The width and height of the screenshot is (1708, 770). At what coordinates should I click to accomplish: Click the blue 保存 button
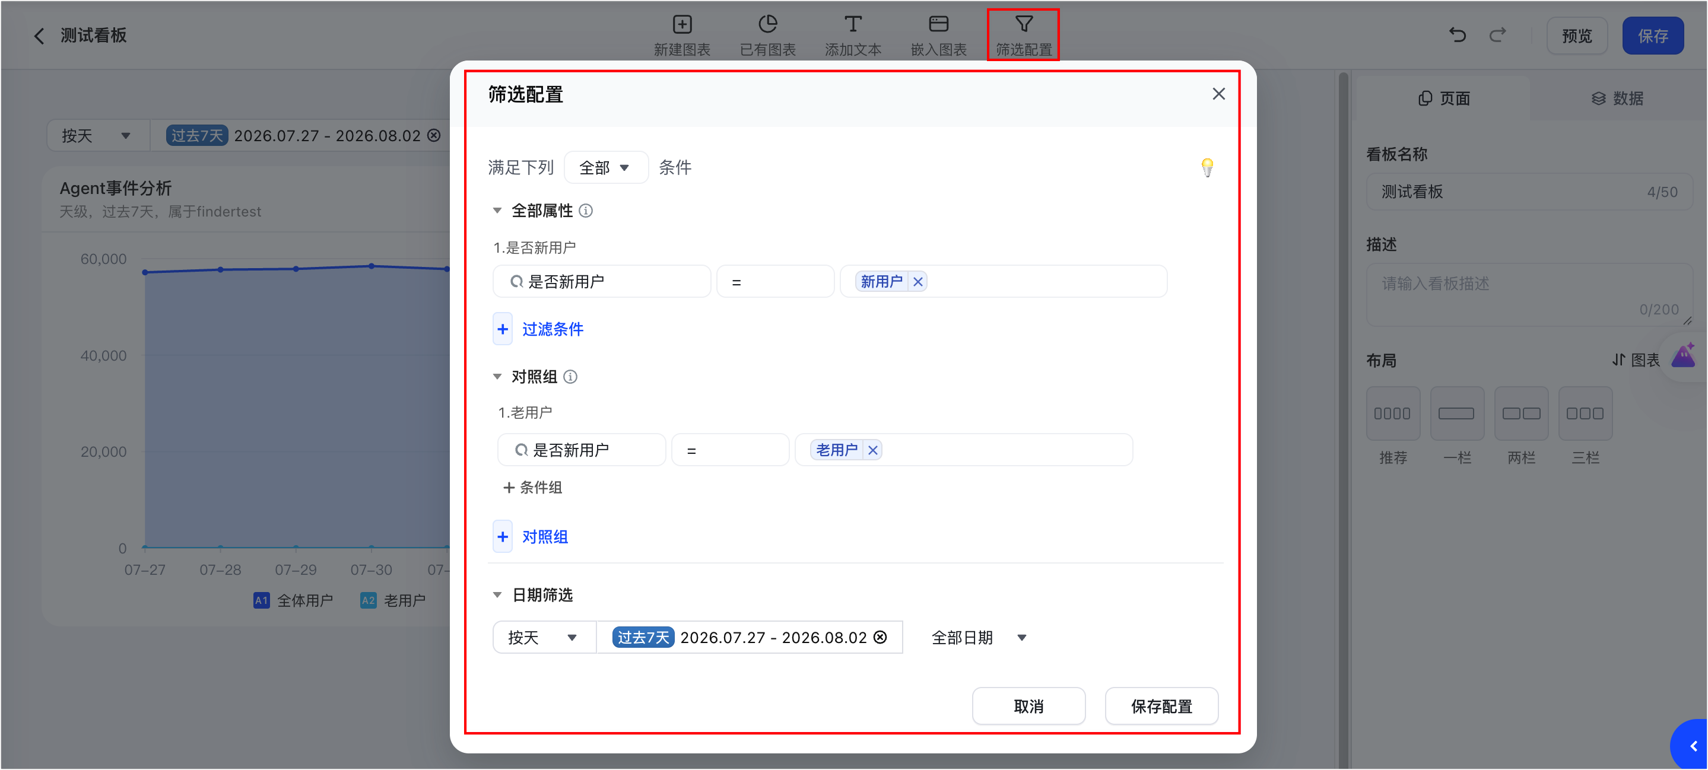point(1652,36)
